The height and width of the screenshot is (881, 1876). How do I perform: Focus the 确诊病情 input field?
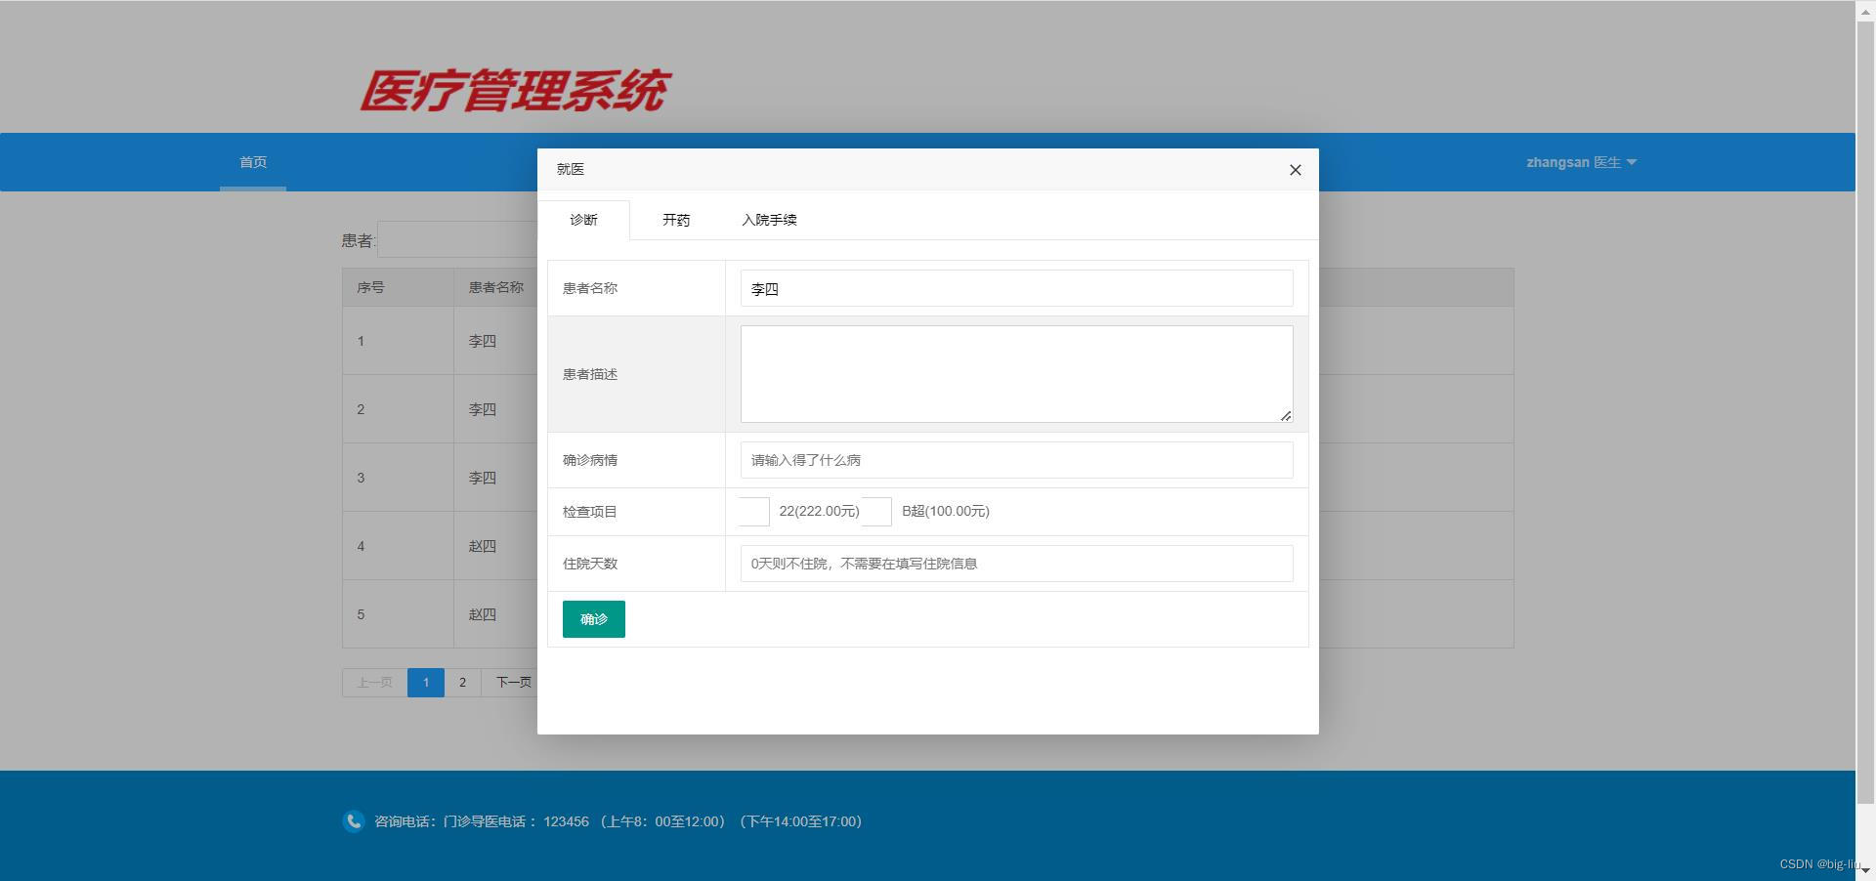(x=1016, y=460)
